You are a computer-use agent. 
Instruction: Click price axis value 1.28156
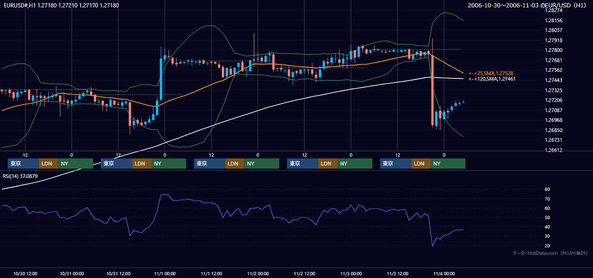(x=554, y=20)
